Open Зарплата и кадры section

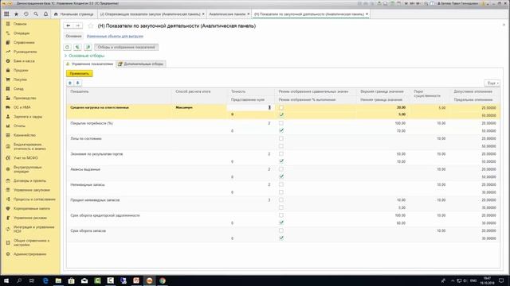(28, 117)
